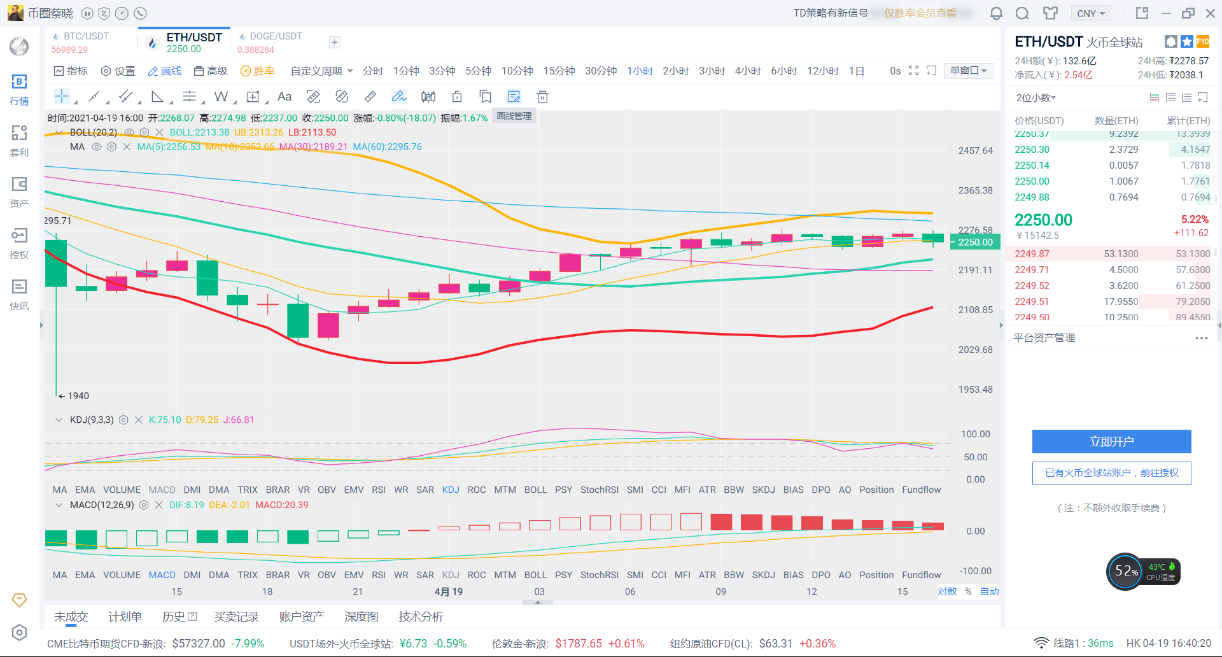1222x657 pixels.
Task: Select the Aa text annotation tool
Action: (284, 97)
